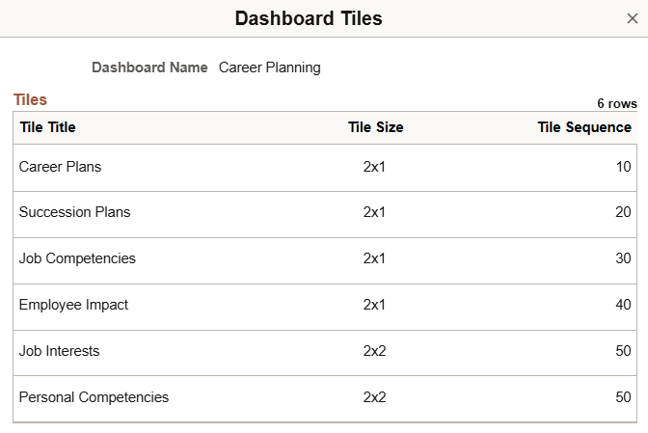The image size is (648, 433).
Task: Click the 2x1 size for Career Plans
Action: 374,167
